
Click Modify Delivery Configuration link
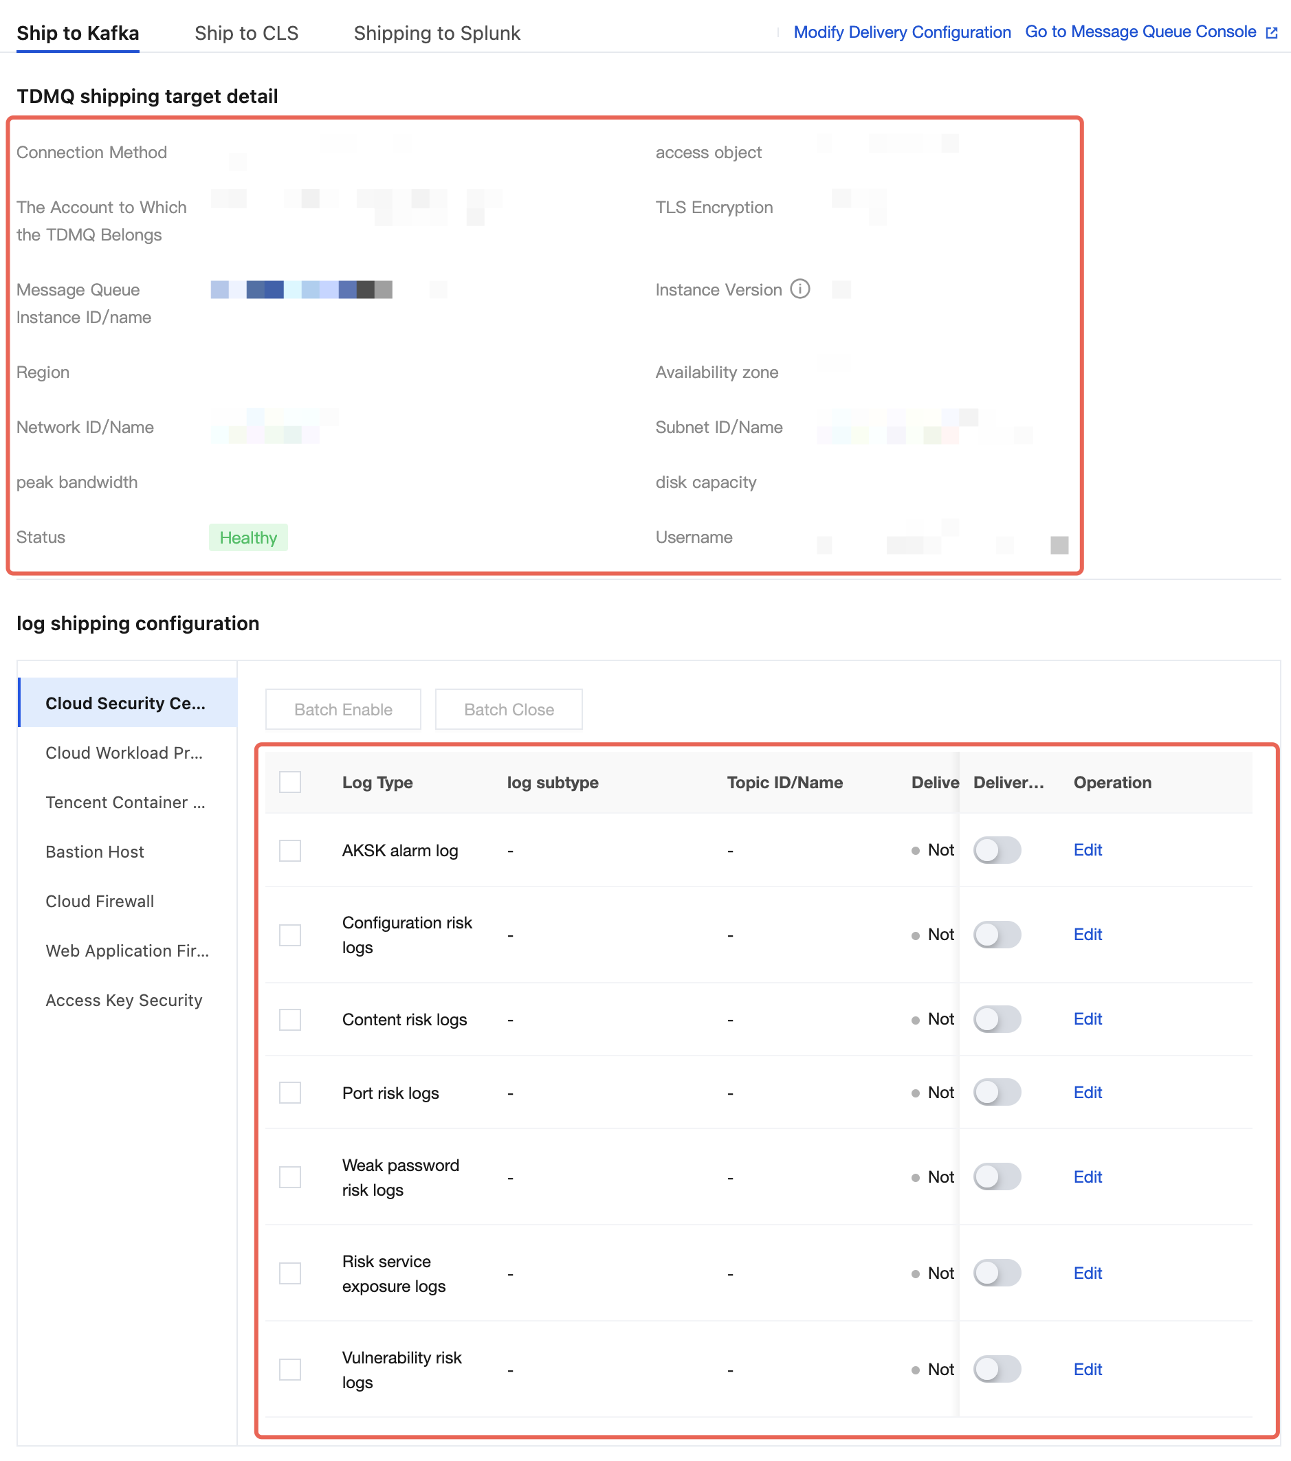(902, 32)
